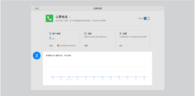Click the chart data point for 6月
The image size is (195, 96).
click(111, 77)
